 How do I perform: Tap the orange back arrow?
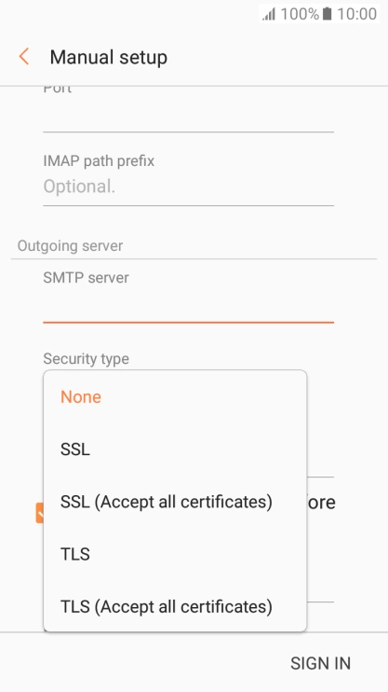coord(24,57)
